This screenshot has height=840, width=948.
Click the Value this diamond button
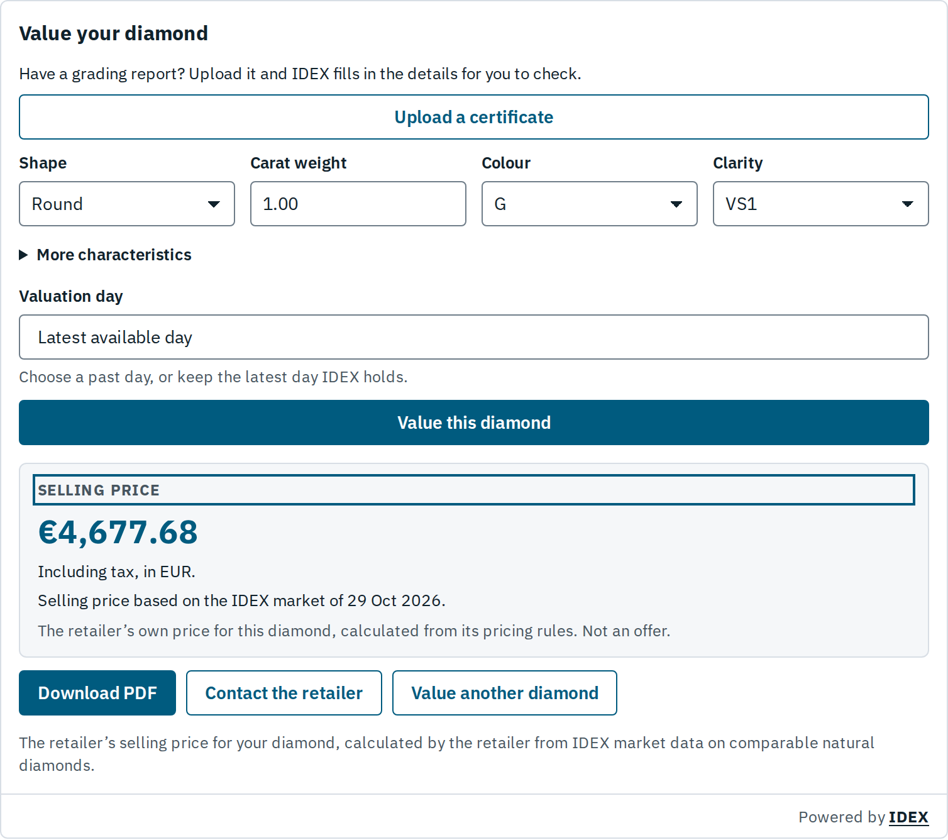pos(474,423)
